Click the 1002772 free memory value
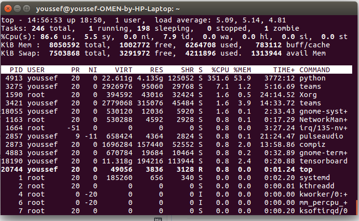The image size is (359, 221). tap(135, 45)
